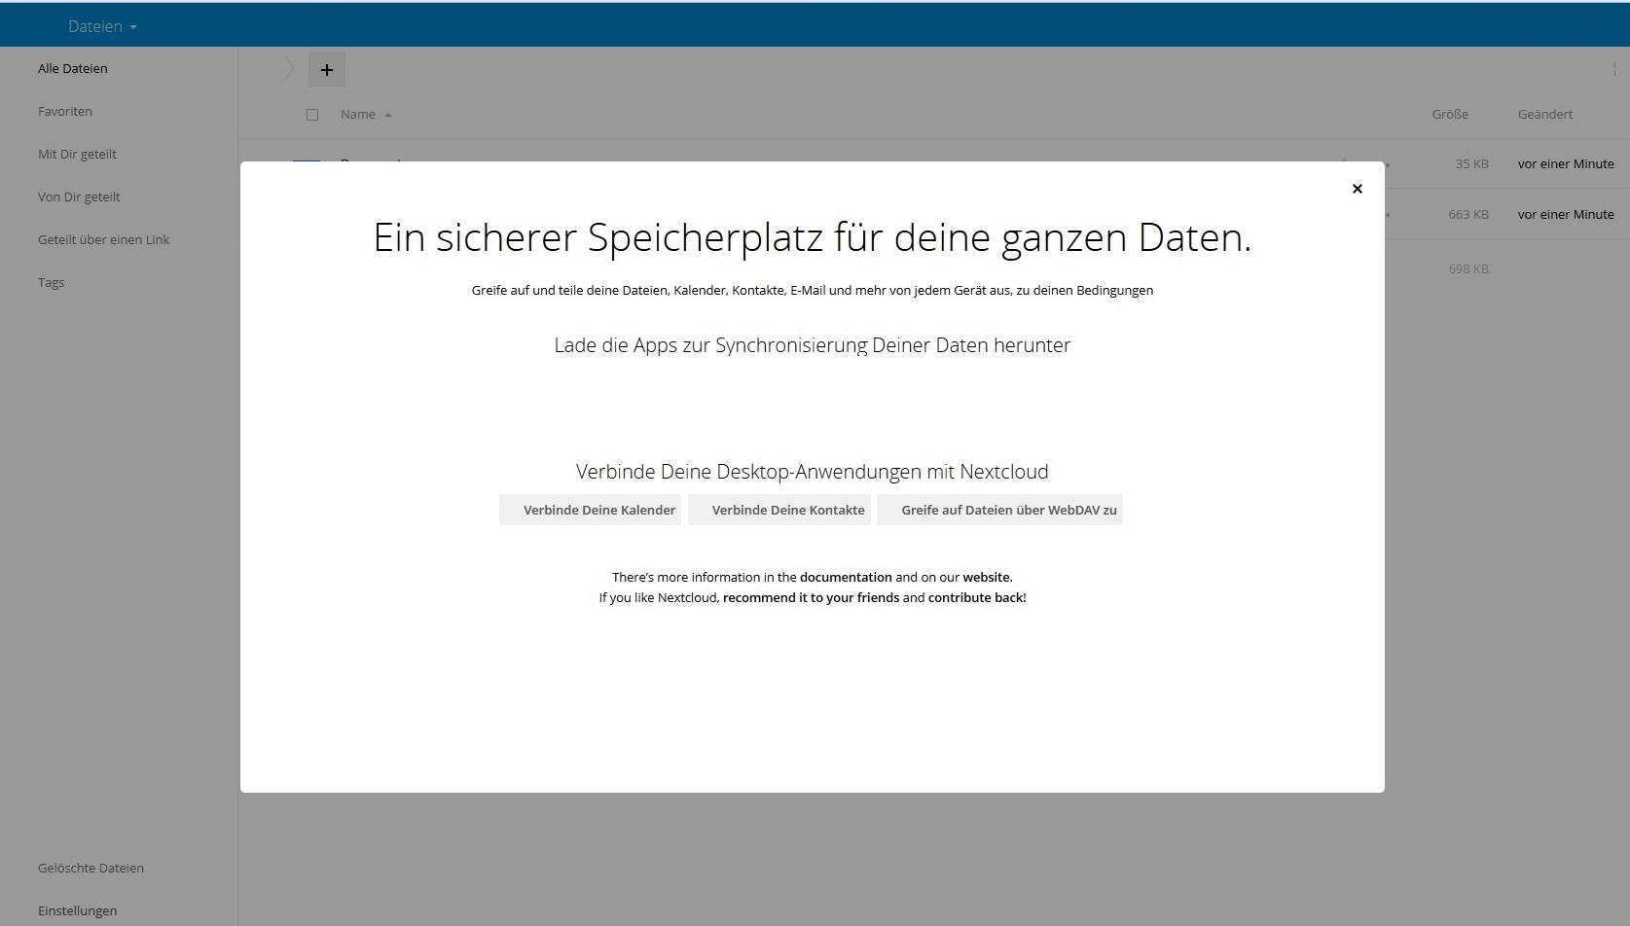Image resolution: width=1630 pixels, height=926 pixels.
Task: Open Gelöschte Dateien in sidebar
Action: [91, 868]
